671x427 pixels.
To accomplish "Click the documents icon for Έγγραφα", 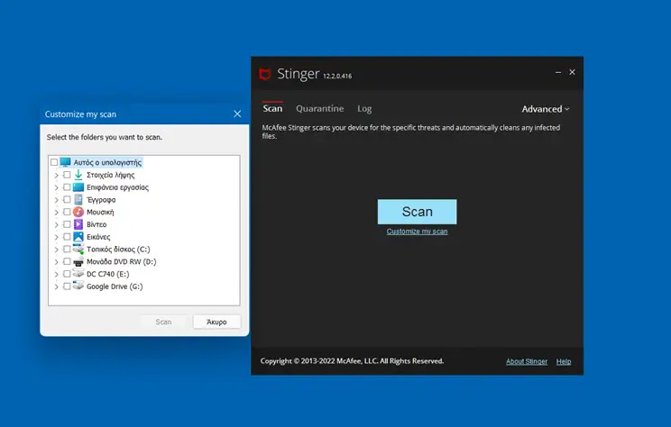I will (78, 199).
